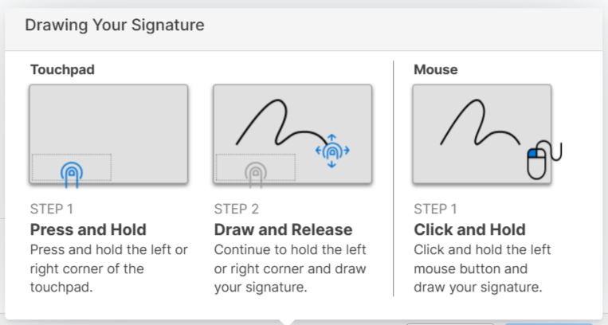The height and width of the screenshot is (325, 608).
Task: Click the Press and Hold heading
Action: (88, 229)
